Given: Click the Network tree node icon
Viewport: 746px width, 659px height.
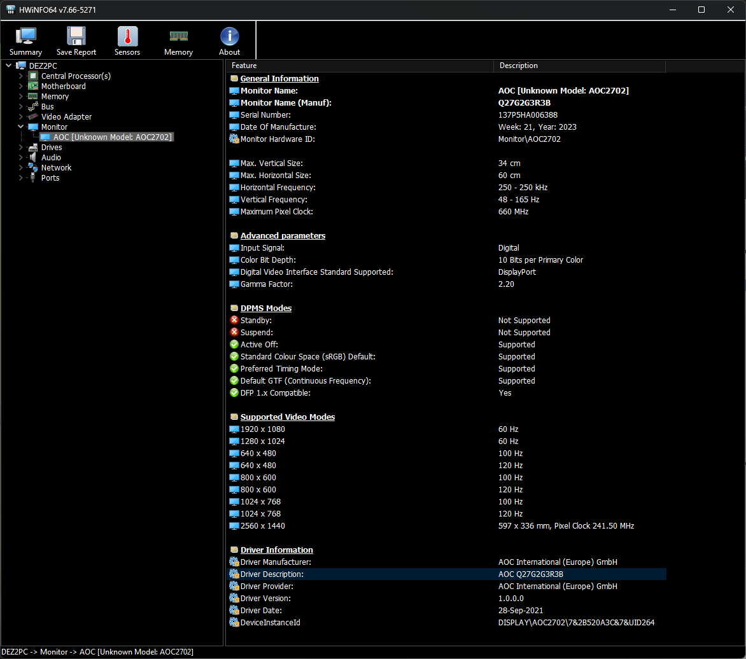Looking at the screenshot, I should coord(33,167).
